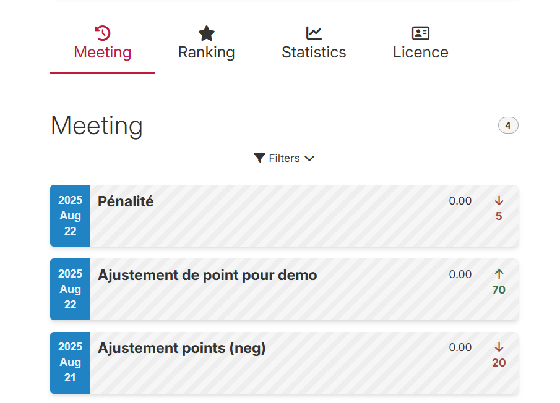Click the green up arrow showing 70

click(x=499, y=274)
